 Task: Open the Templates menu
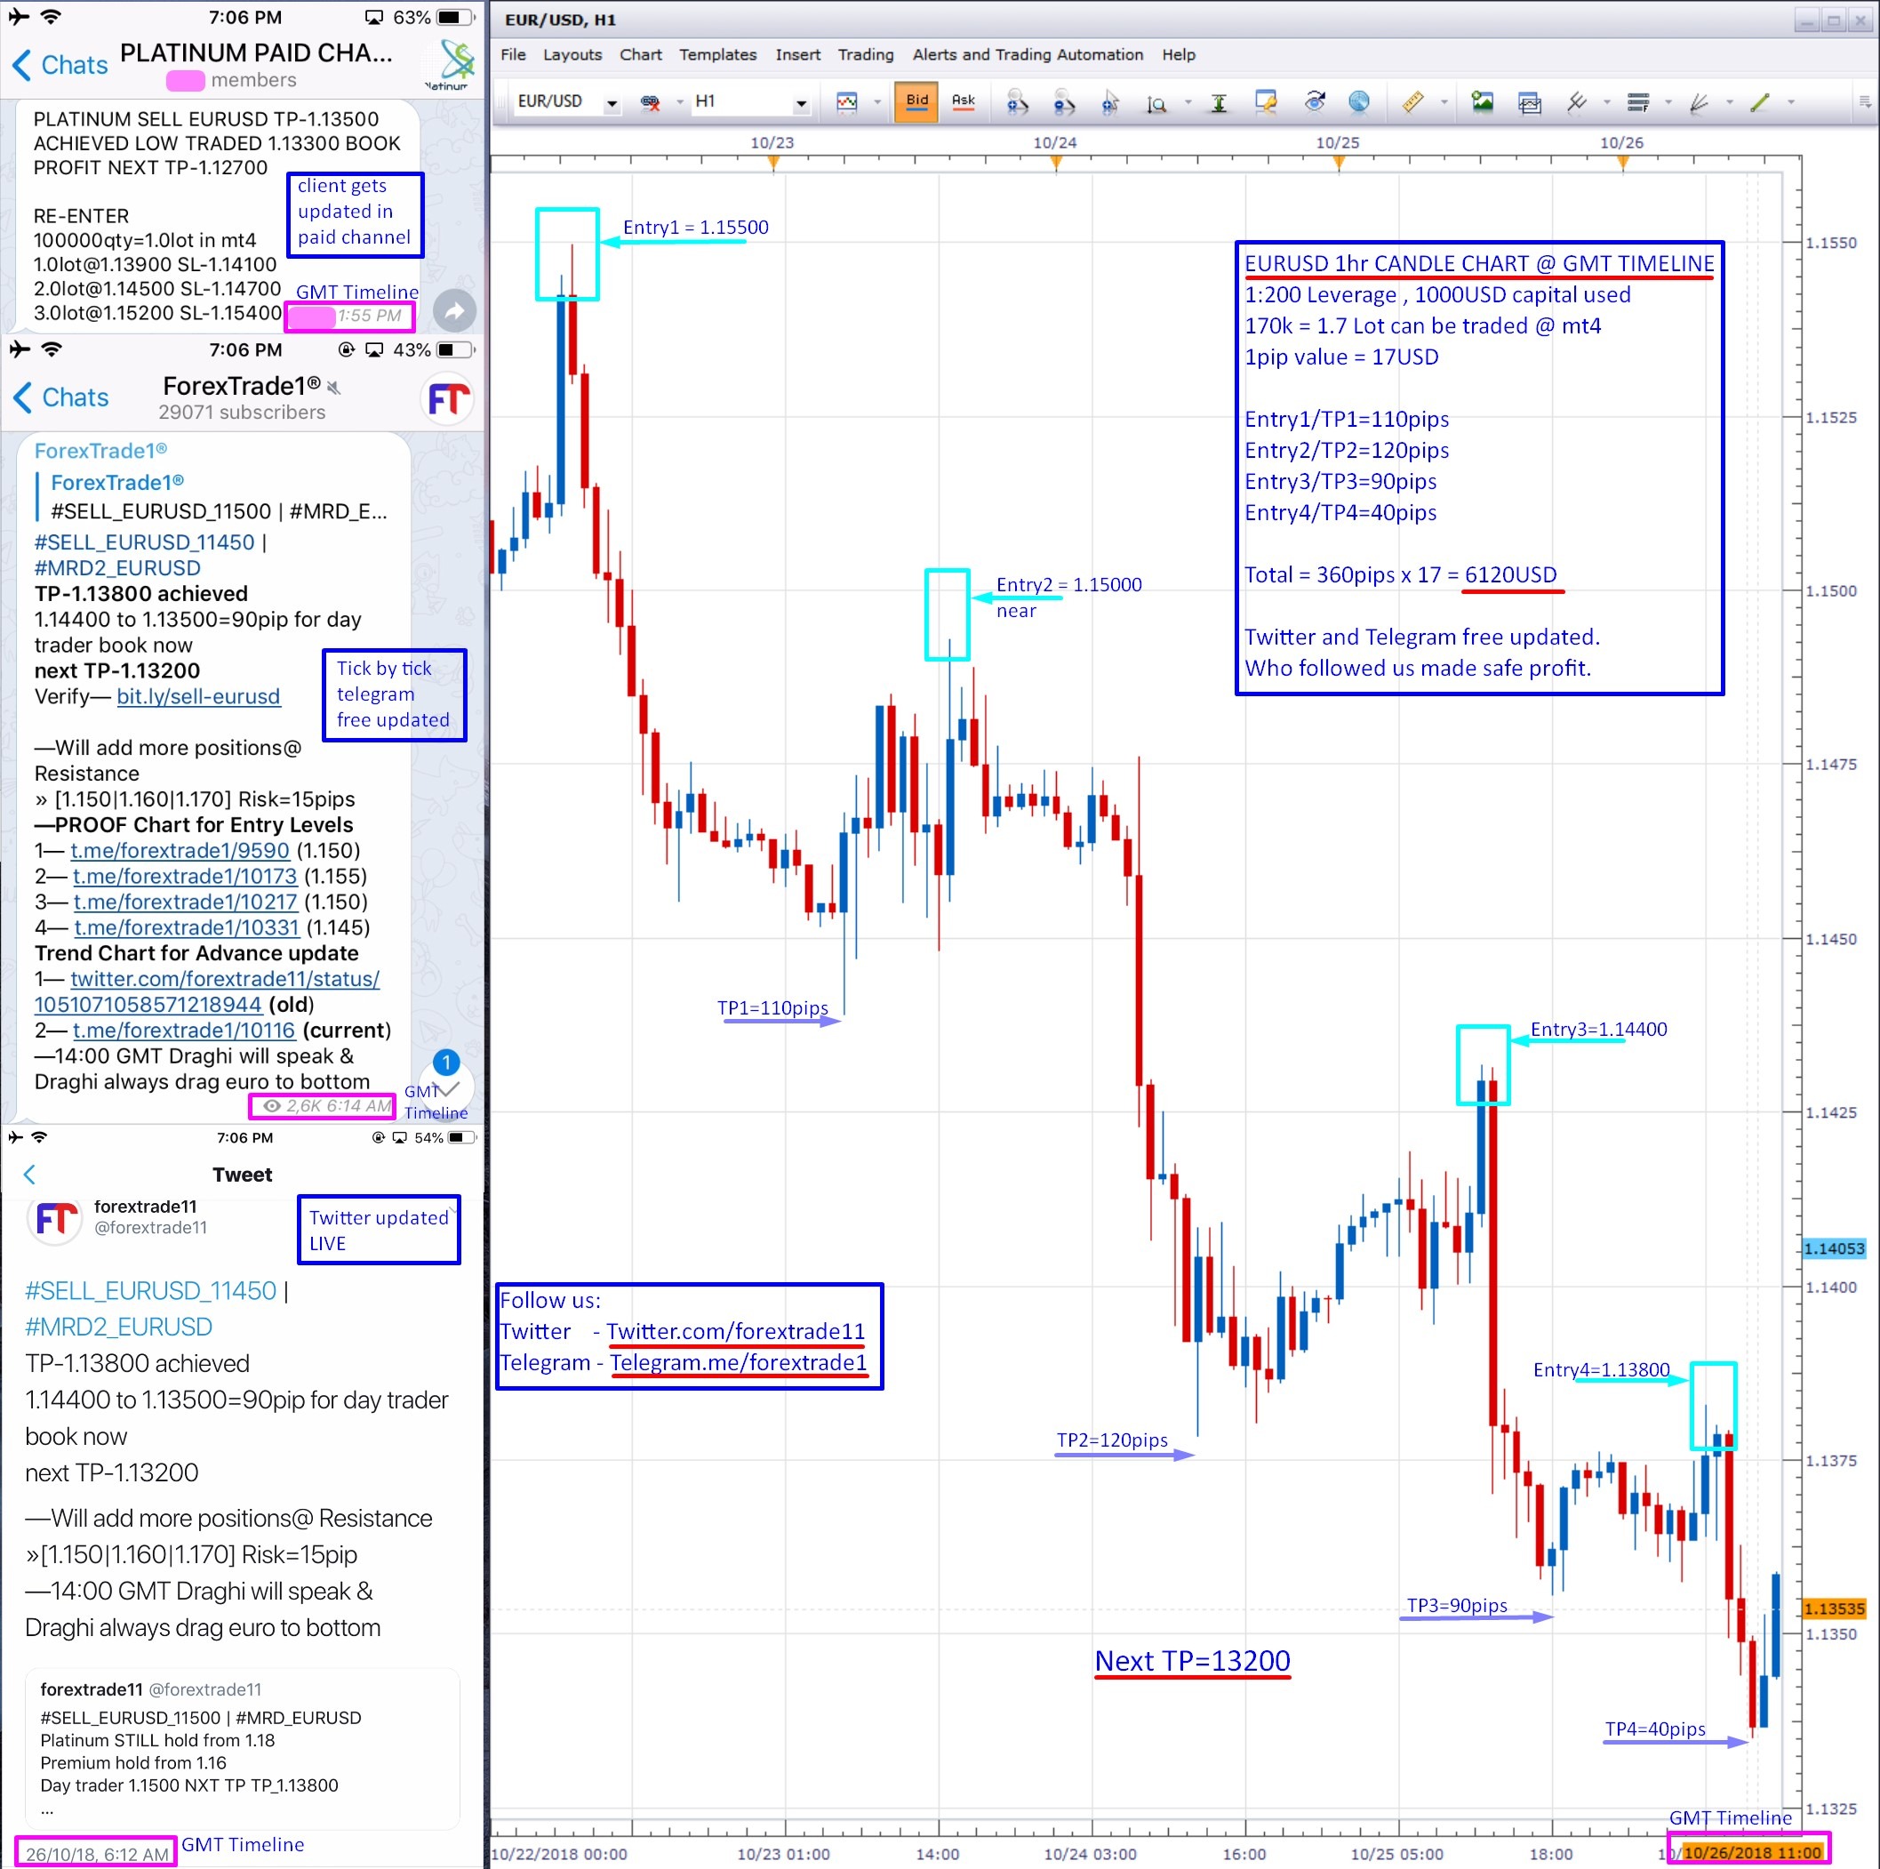pyautogui.click(x=717, y=54)
